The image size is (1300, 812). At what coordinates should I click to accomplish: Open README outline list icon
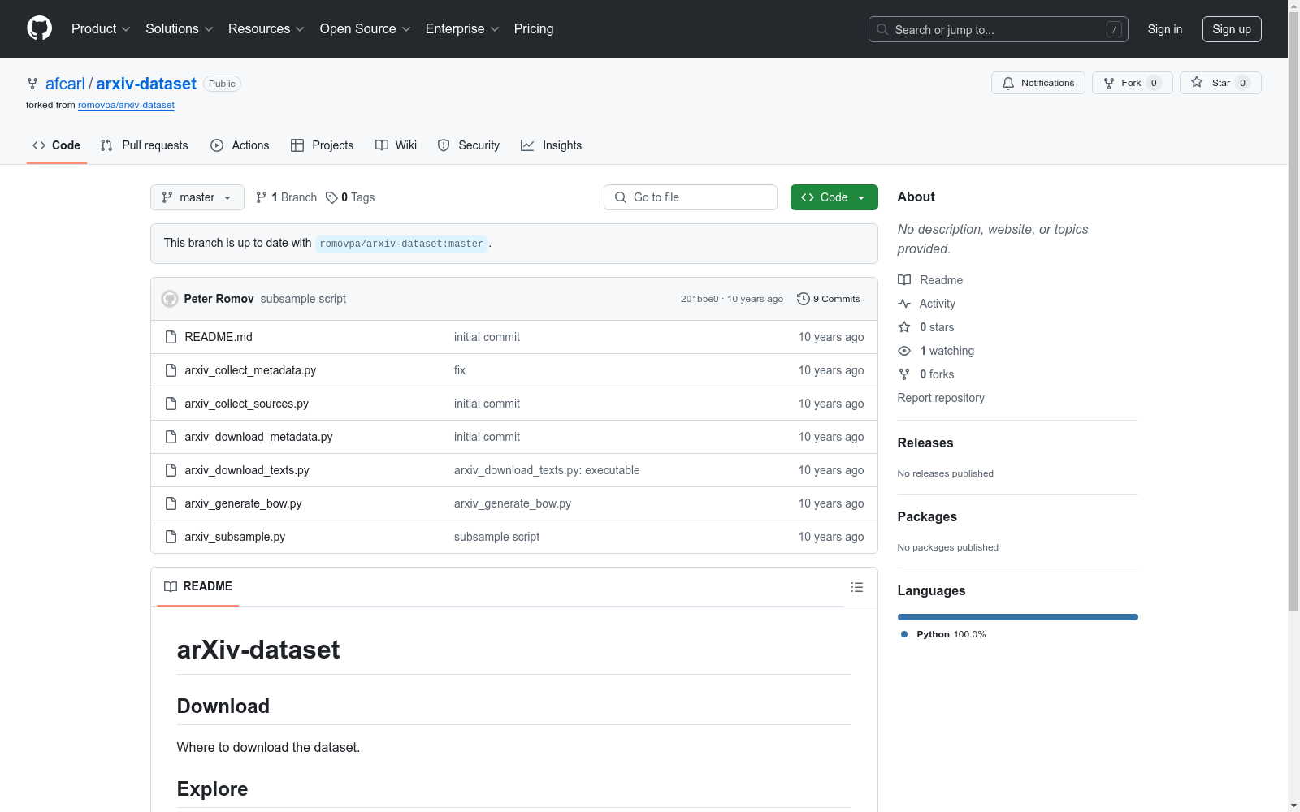click(x=857, y=587)
